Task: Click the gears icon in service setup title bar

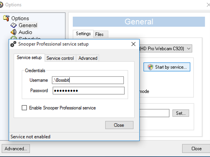Action: tap(13, 44)
